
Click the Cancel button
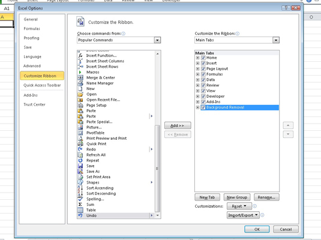pyautogui.click(x=286, y=229)
